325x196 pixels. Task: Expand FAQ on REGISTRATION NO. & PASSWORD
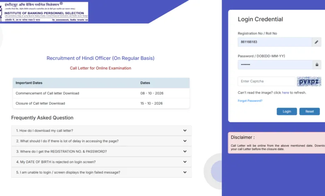[101, 151]
